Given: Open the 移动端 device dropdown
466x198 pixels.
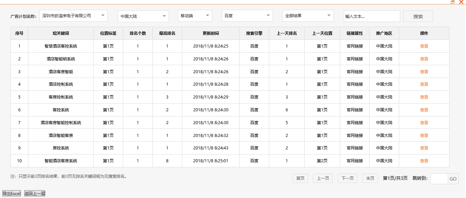Looking at the screenshot, I should pos(195,16).
